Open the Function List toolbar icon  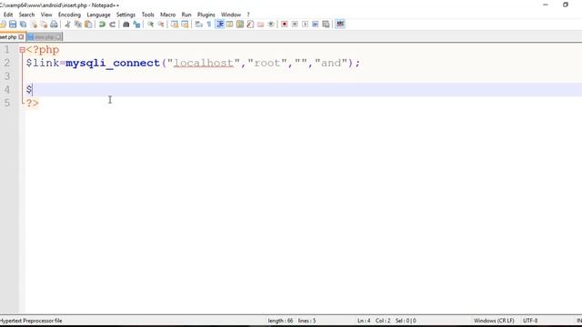tap(250, 25)
